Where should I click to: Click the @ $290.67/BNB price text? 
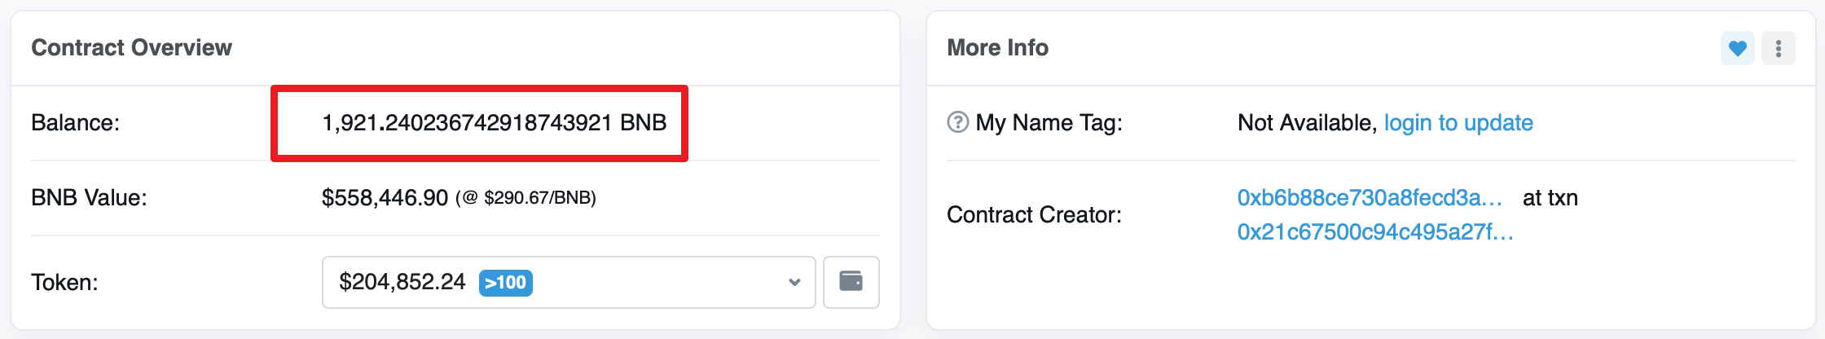click(x=526, y=197)
